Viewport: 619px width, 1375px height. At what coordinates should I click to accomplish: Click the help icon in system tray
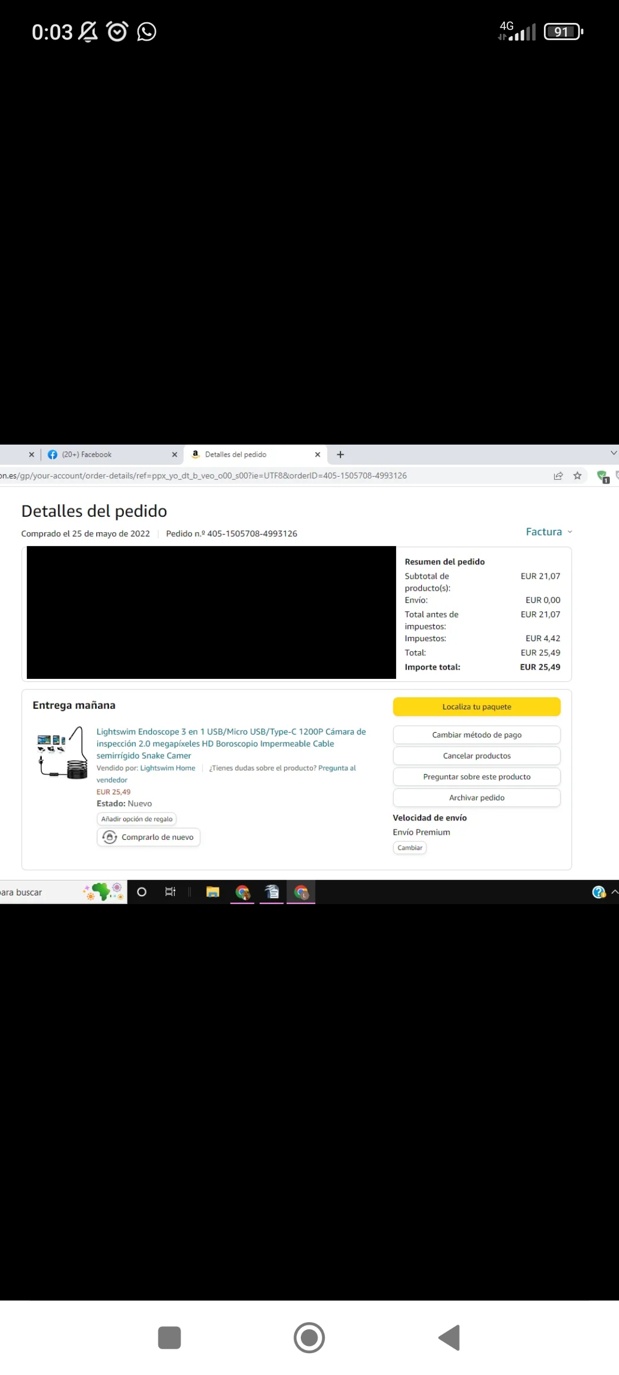coord(599,892)
